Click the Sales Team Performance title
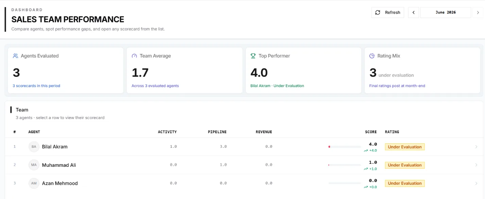This screenshot has width=485, height=199. coord(68,19)
